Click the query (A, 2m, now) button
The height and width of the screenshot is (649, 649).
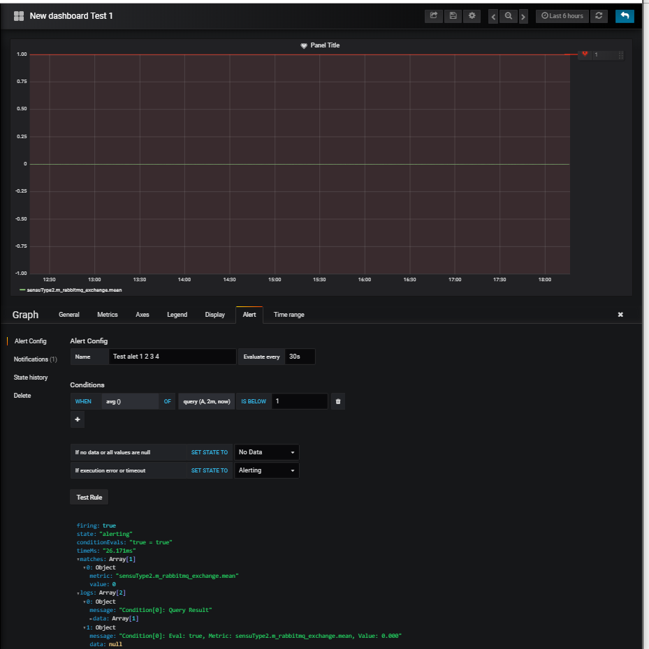[206, 401]
